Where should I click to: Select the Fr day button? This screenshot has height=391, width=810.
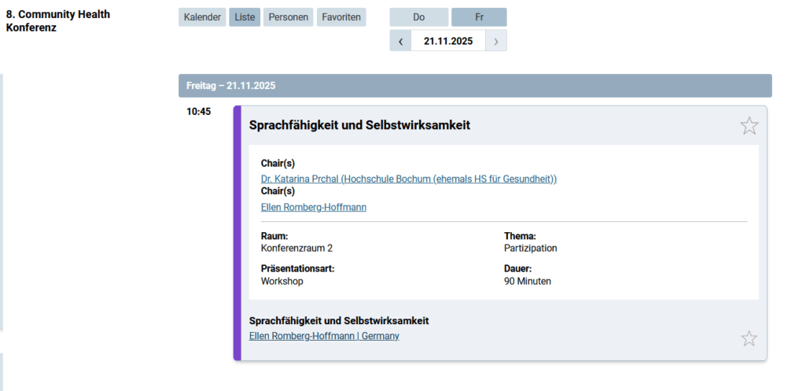[x=479, y=17]
